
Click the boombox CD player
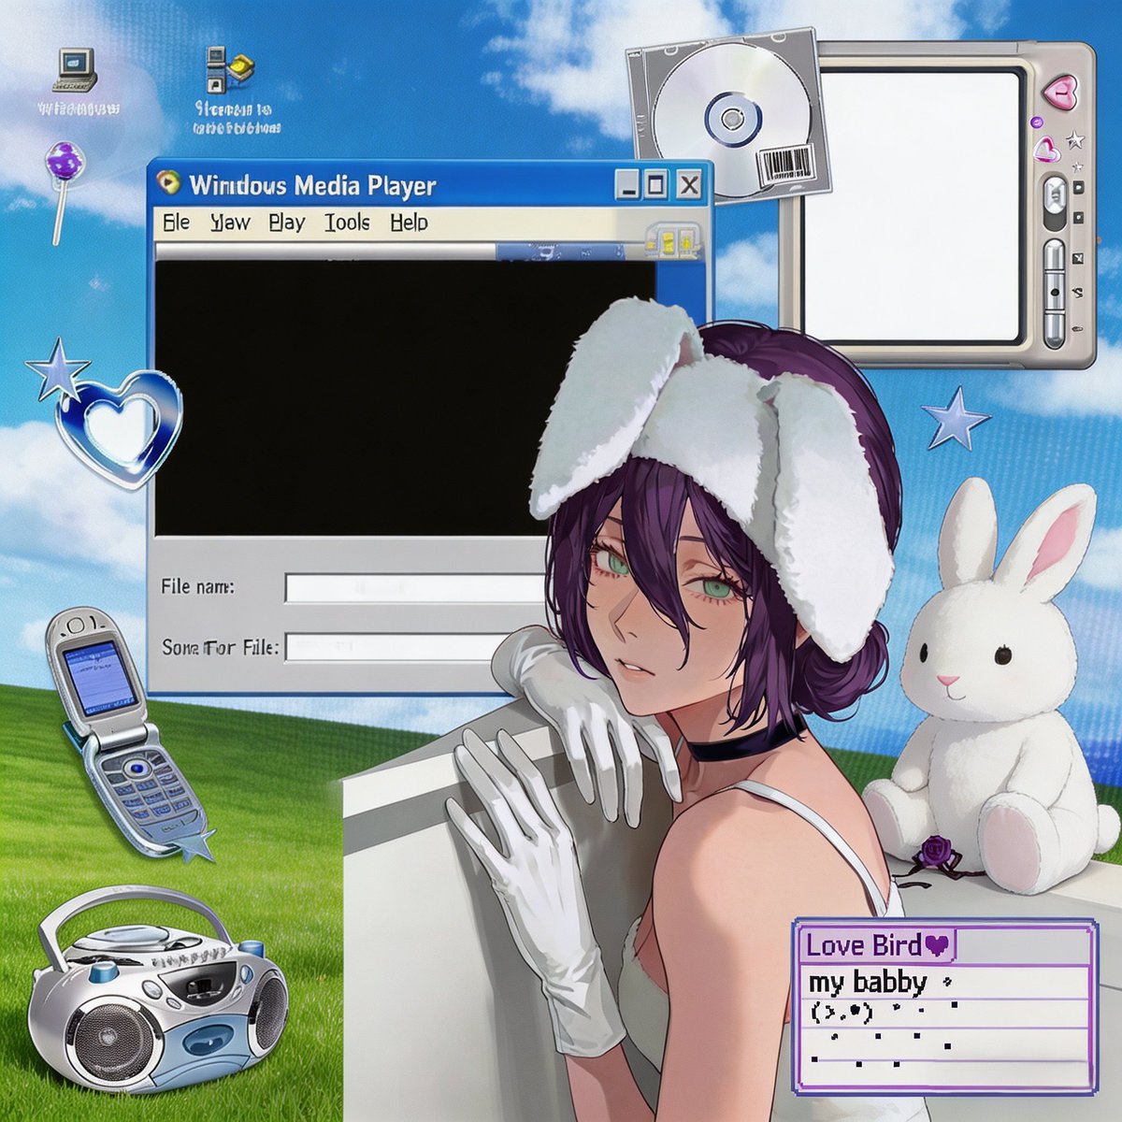tap(157, 991)
